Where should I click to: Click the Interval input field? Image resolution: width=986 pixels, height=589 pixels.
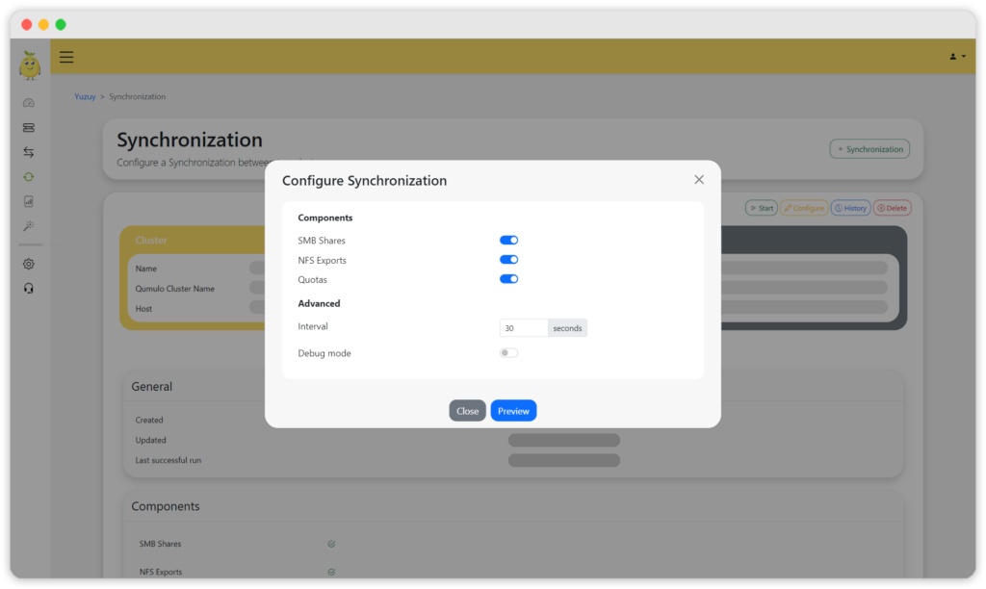524,328
